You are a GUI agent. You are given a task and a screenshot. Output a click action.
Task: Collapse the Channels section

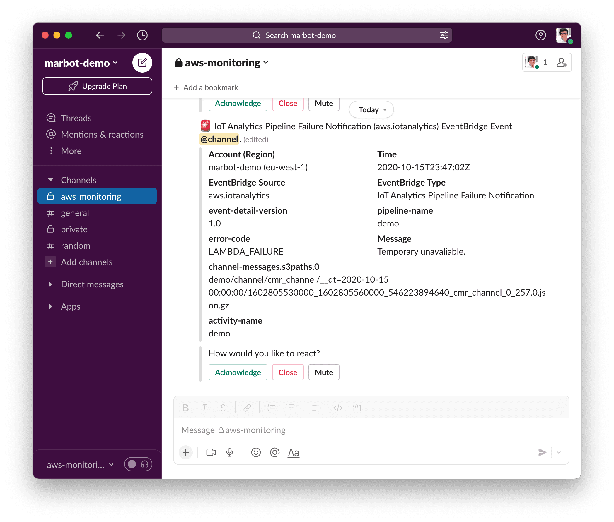[x=50, y=180]
